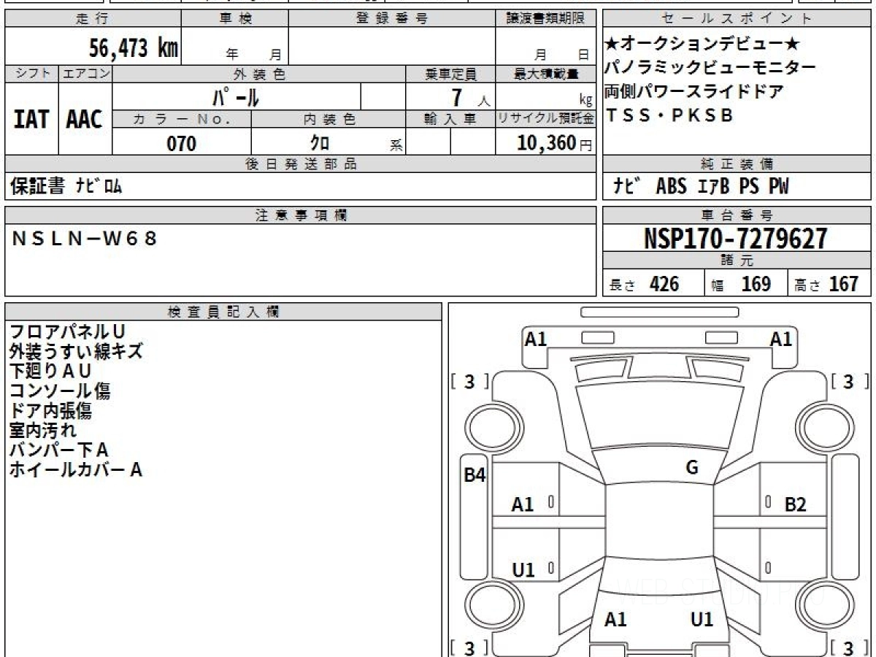
Task: Click the 下廻りAU inspector note
Action: point(50,371)
